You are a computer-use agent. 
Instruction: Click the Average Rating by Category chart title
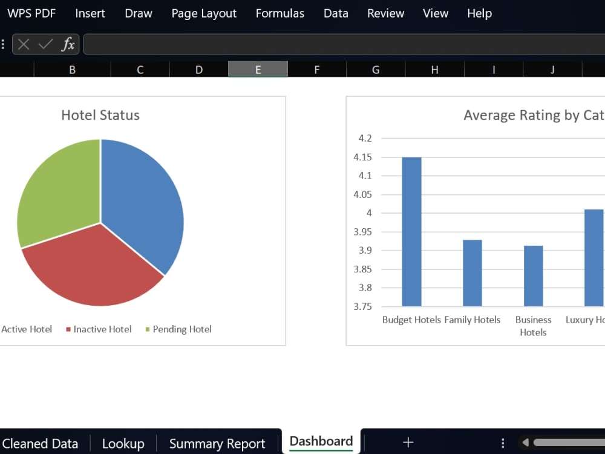[x=534, y=115]
